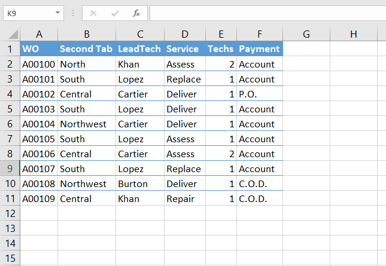Click the Cancel X icon in formula bar
This screenshot has height=266, width=386.
point(93,13)
